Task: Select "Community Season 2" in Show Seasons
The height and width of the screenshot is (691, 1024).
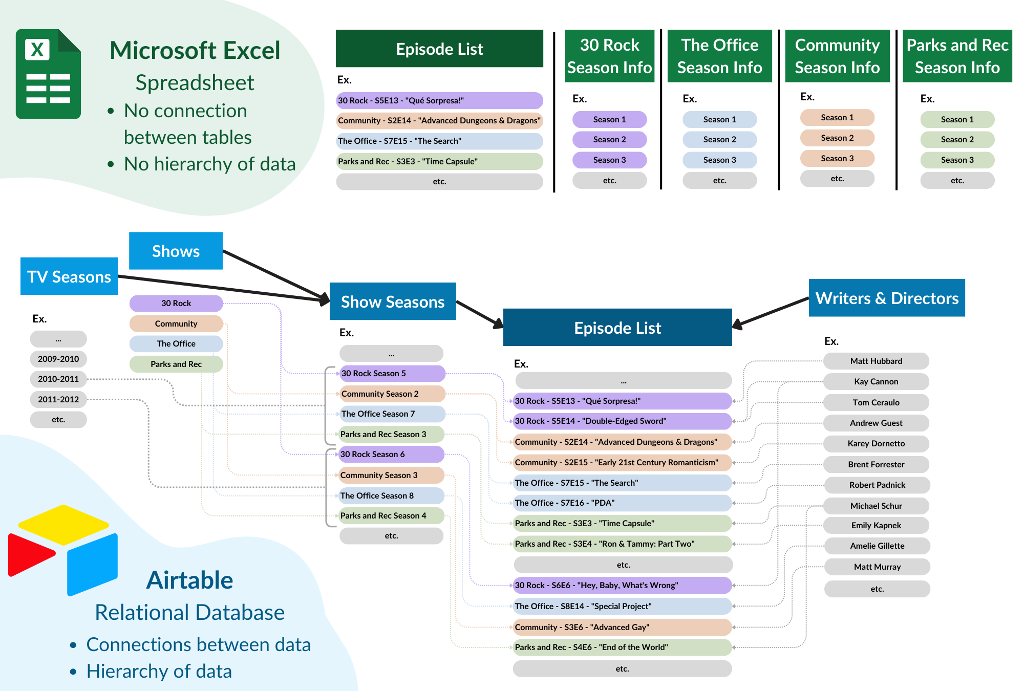Action: tap(392, 394)
